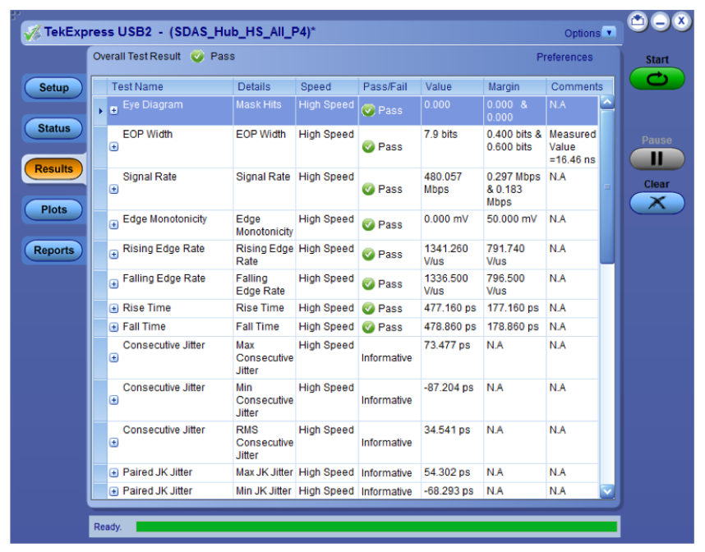The height and width of the screenshot is (552, 705).
Task: Expand the Falling Edge Rate row
Action: point(113,284)
